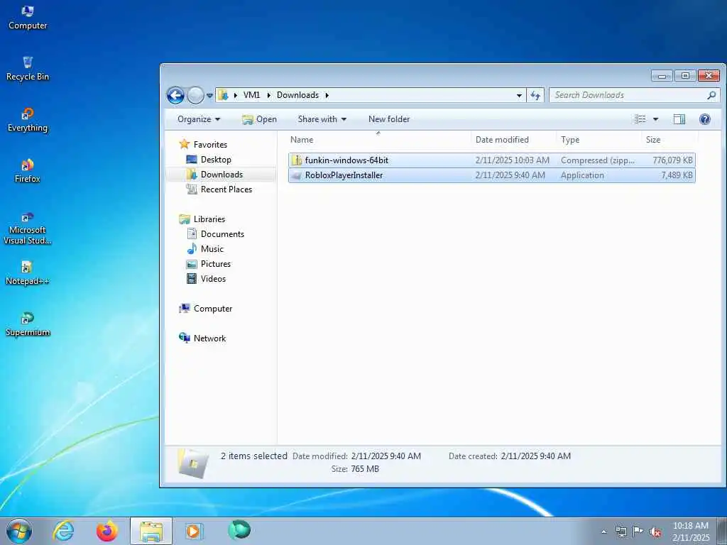Click Windows Explorer taskbar button
Image resolution: width=727 pixels, height=545 pixels.
click(x=151, y=531)
